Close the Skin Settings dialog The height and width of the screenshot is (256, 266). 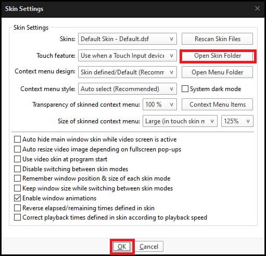(257, 8)
